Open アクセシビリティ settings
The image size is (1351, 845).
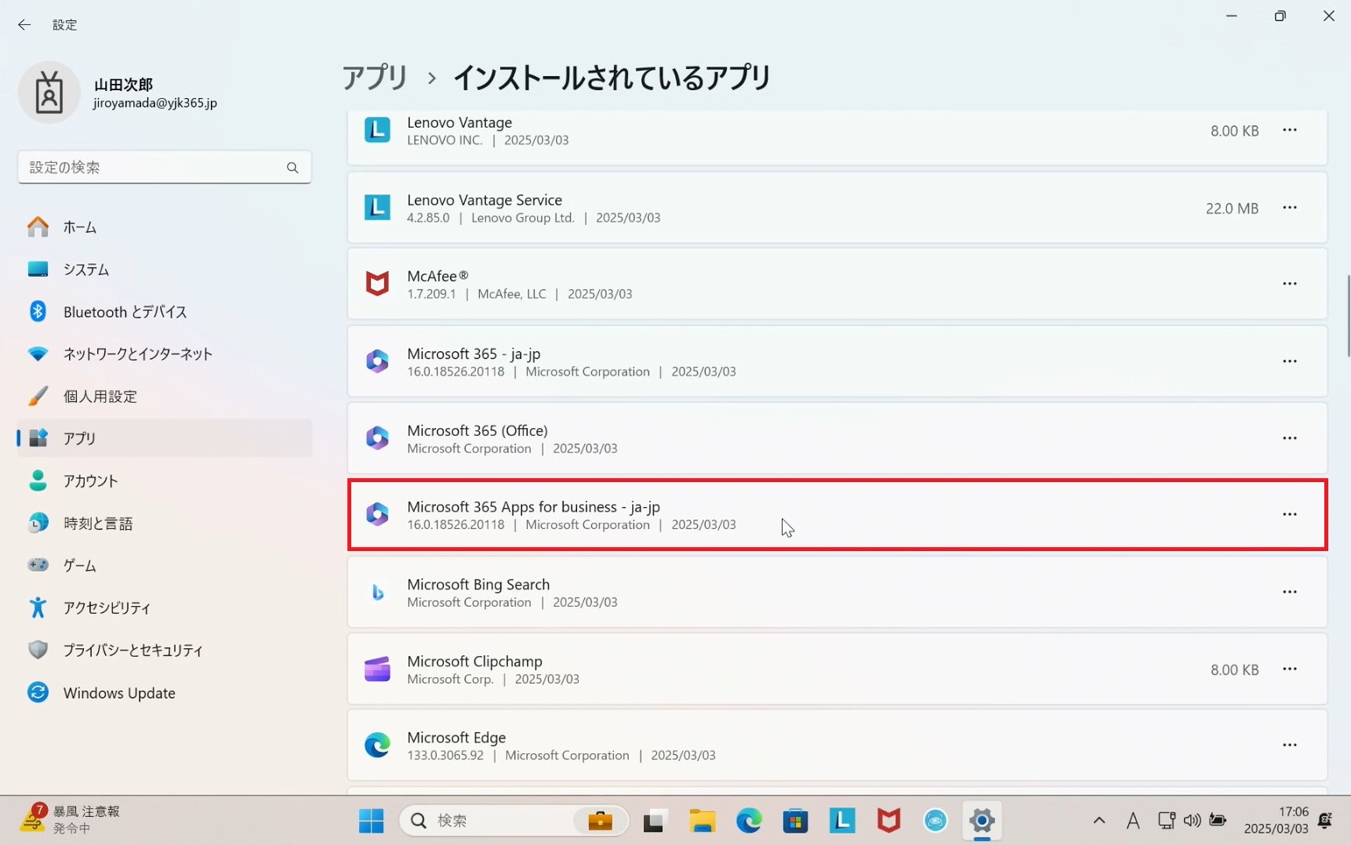coord(164,608)
